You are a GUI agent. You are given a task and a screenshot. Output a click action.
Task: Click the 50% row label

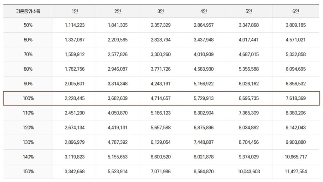[x=28, y=25]
